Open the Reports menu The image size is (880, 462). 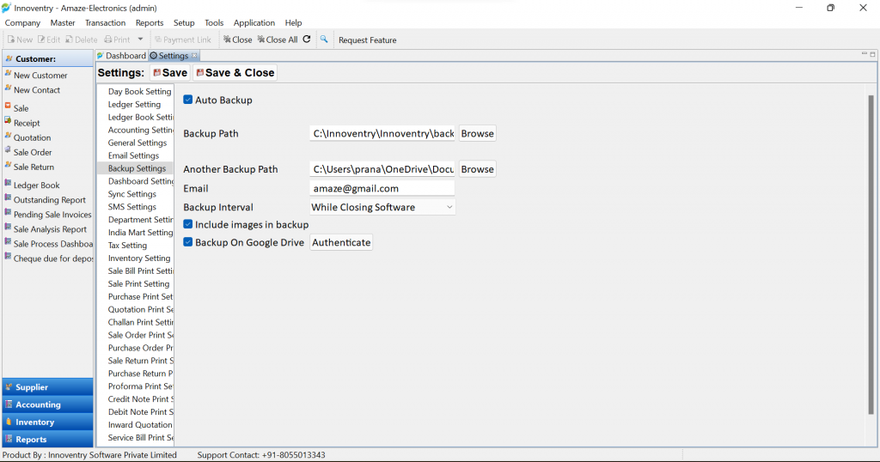pyautogui.click(x=150, y=23)
